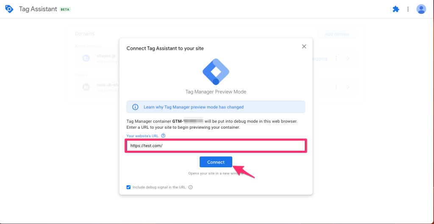This screenshot has width=434, height=224.
Task: Click help icon beside Your website's URL
Action: (x=163, y=136)
